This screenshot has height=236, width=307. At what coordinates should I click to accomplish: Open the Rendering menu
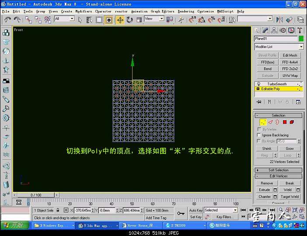(186, 11)
